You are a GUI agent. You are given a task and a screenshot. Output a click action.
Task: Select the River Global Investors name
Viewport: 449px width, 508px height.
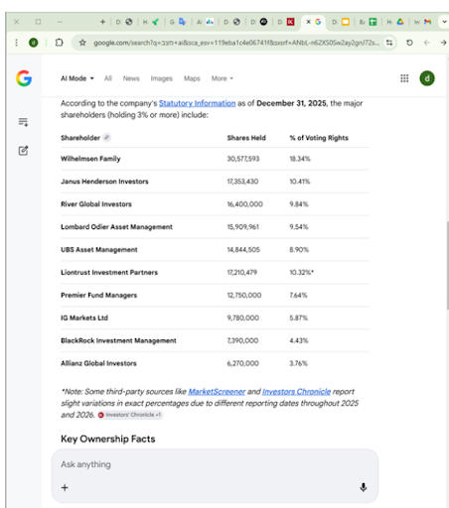point(96,204)
